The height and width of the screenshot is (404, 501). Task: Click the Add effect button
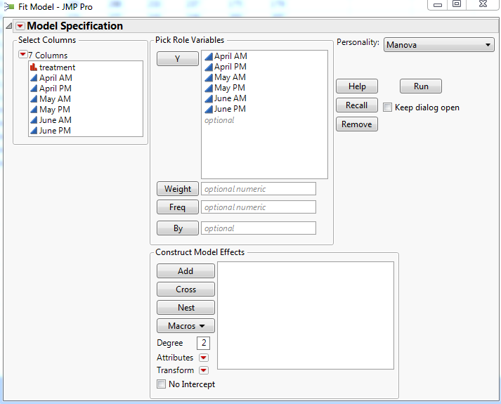point(186,271)
